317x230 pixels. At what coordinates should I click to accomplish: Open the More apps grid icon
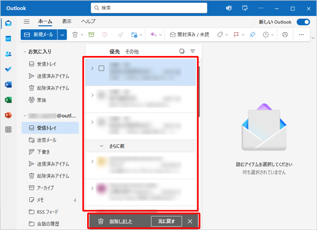[x=8, y=130]
